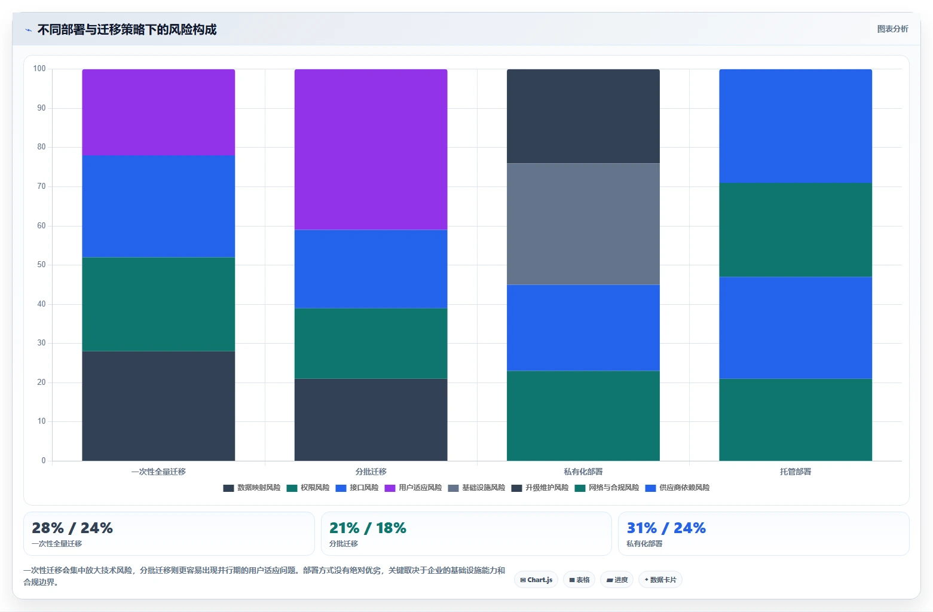
Task: Toggle the 数据映射风险 legend item
Action: (x=252, y=488)
